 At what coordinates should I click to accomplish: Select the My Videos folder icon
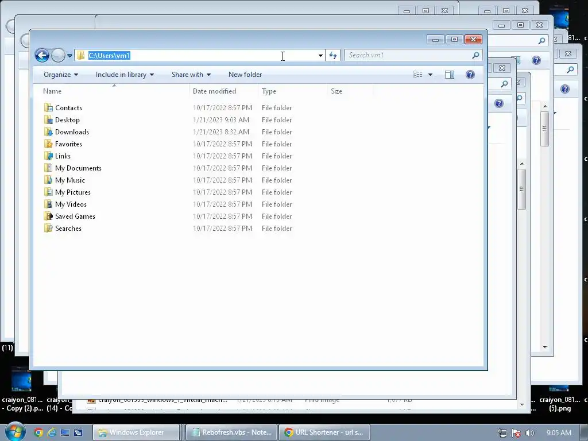(48, 204)
